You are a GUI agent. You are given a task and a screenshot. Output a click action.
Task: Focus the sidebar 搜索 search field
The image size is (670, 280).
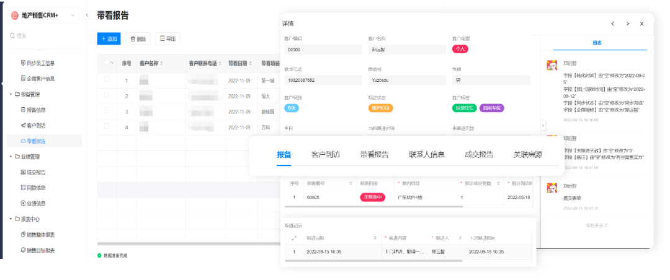(43, 36)
